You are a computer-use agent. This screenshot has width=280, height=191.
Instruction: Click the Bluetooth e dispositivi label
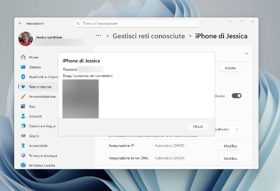tap(44, 77)
